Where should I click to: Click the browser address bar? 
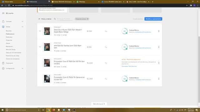point(98,6)
